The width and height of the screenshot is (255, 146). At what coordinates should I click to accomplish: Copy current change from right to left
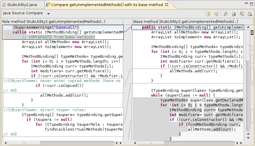216,14
